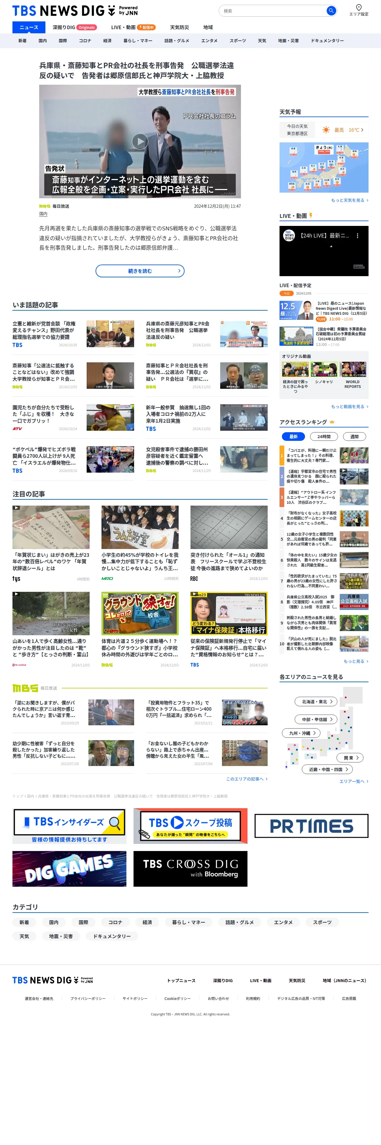381x1145 pixels.
Task: Click the 国内 tag under main article
Action: 43,214
